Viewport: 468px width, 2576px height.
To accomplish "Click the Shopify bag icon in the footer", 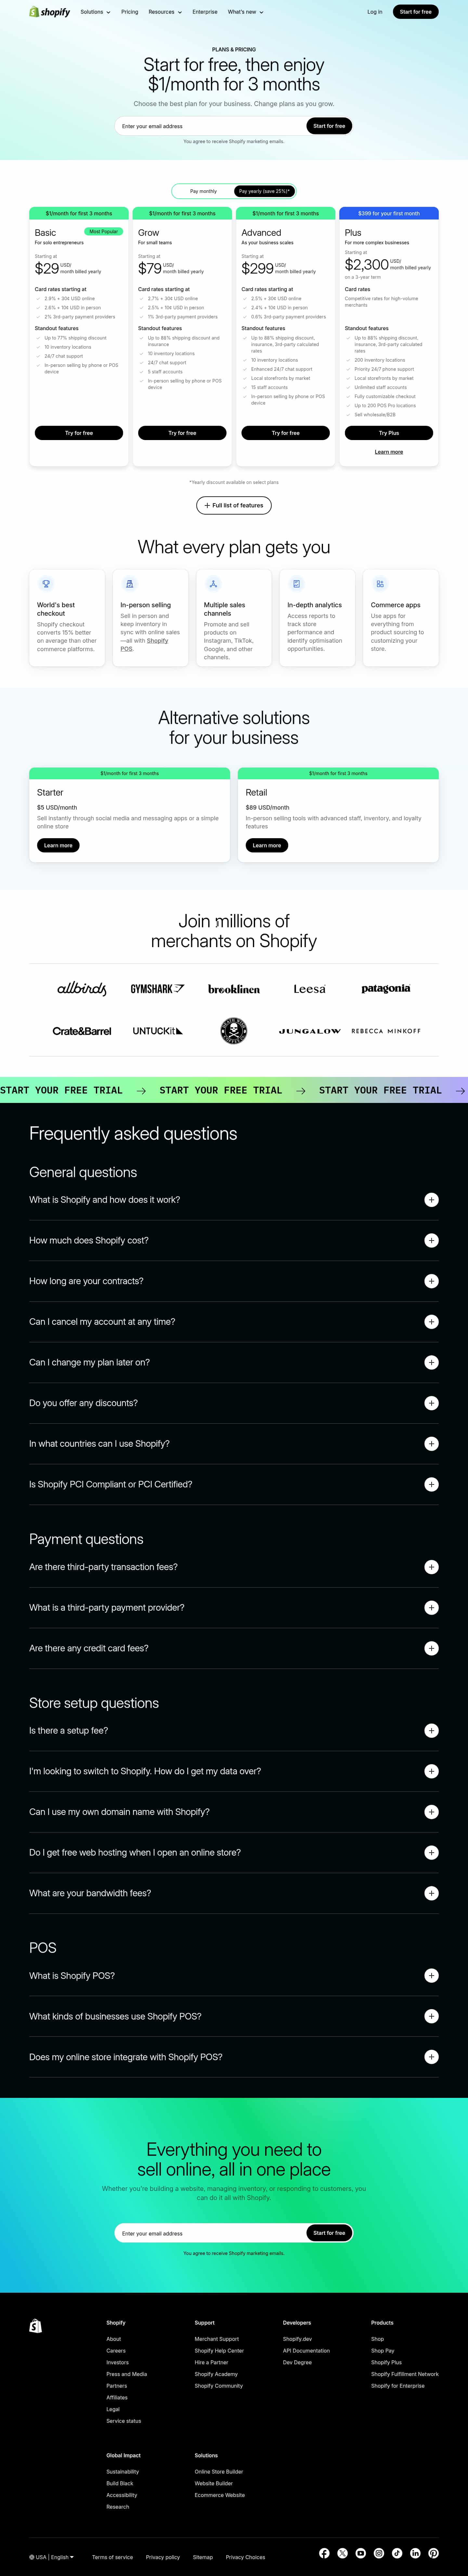I will tap(35, 2326).
